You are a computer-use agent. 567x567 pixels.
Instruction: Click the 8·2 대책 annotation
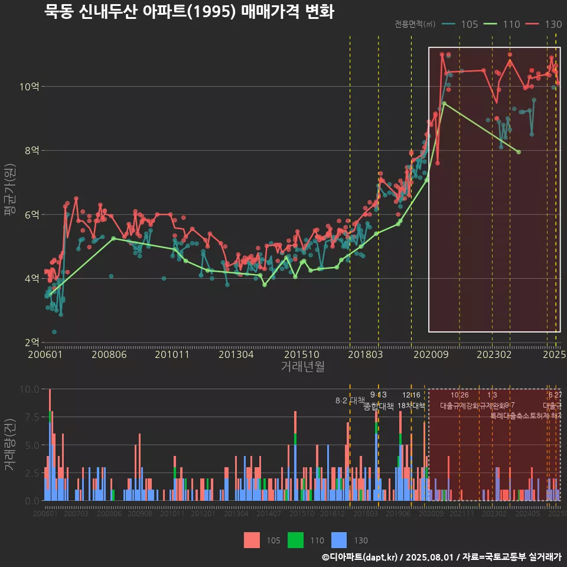point(350,400)
